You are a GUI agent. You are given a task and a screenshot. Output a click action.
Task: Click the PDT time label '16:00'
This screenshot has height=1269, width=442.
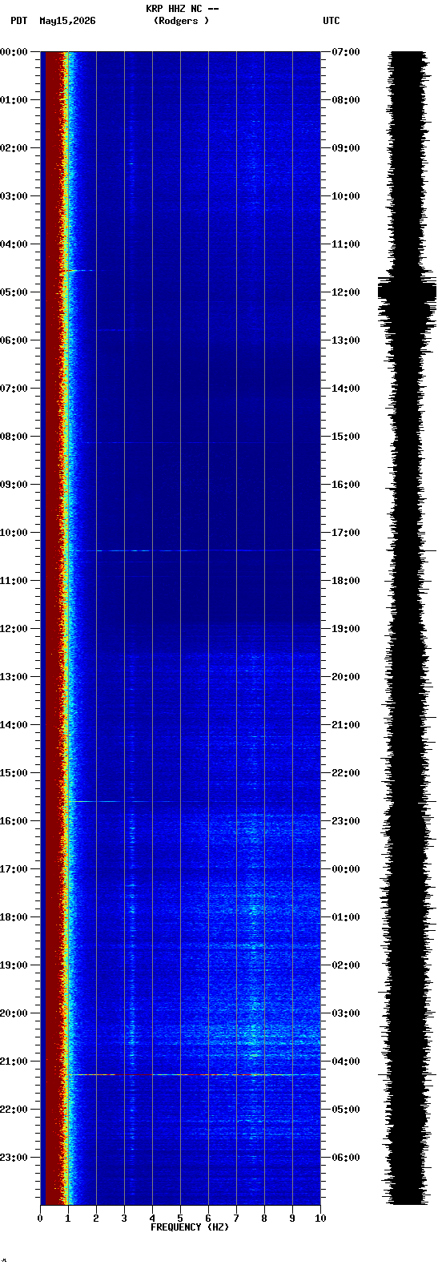(14, 821)
